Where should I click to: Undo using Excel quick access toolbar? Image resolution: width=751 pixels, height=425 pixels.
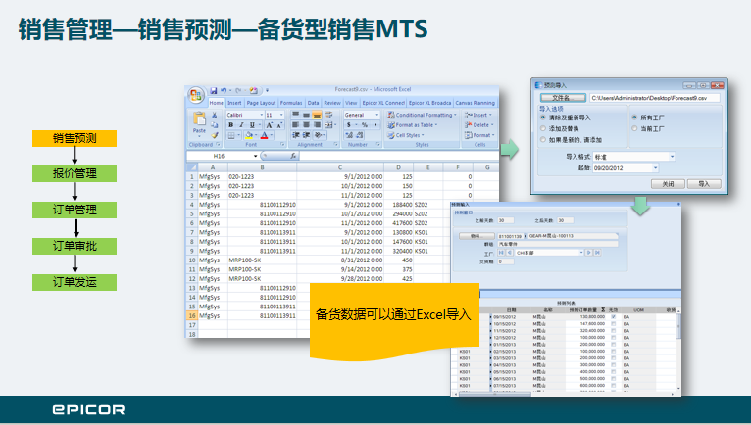click(x=224, y=90)
